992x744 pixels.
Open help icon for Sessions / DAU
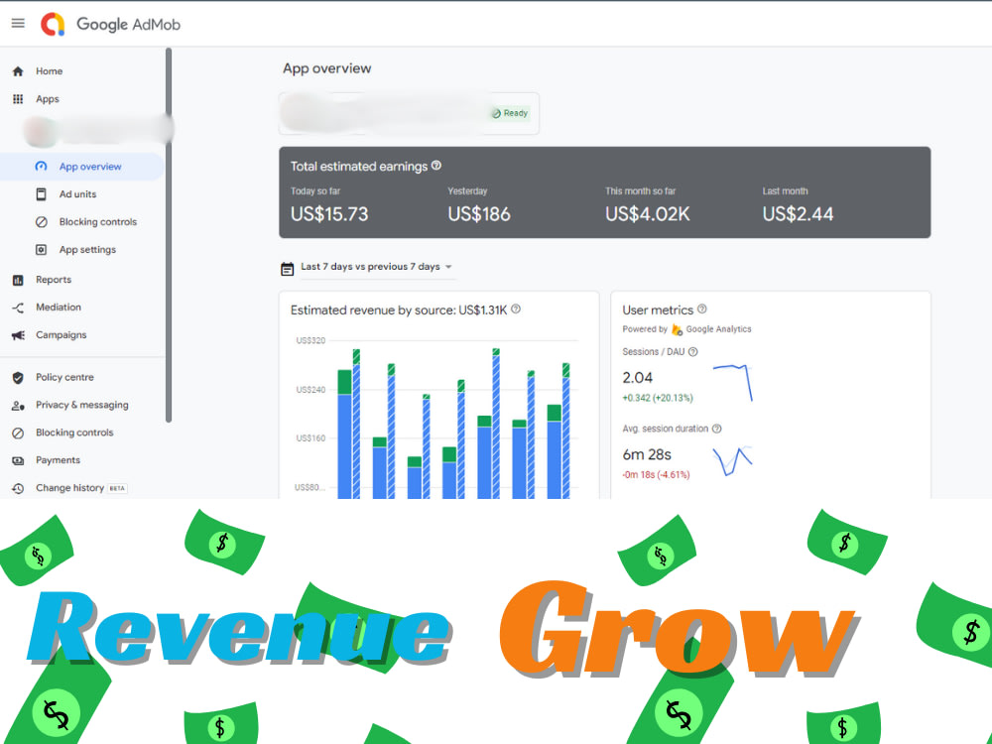(x=692, y=352)
